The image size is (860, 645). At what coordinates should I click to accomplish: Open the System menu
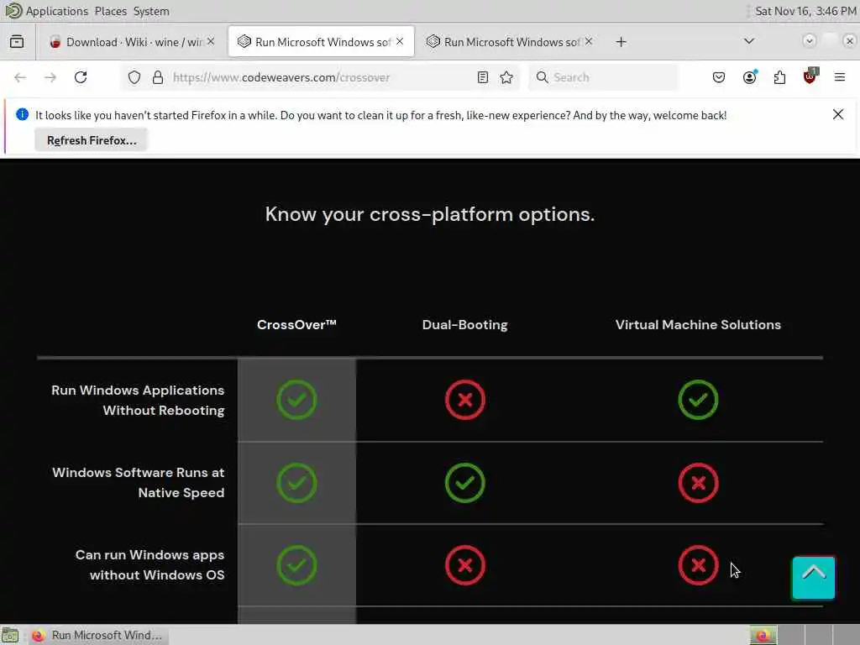pos(151,11)
